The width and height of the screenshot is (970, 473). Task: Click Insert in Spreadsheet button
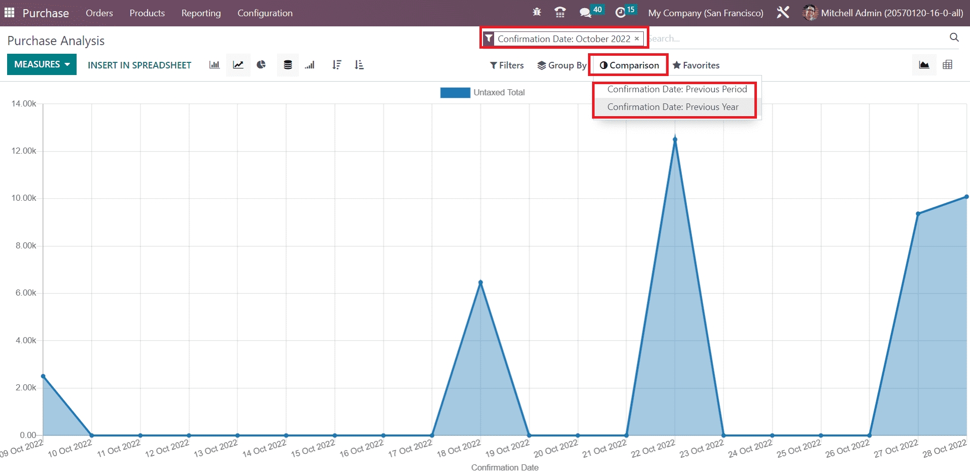[140, 65]
